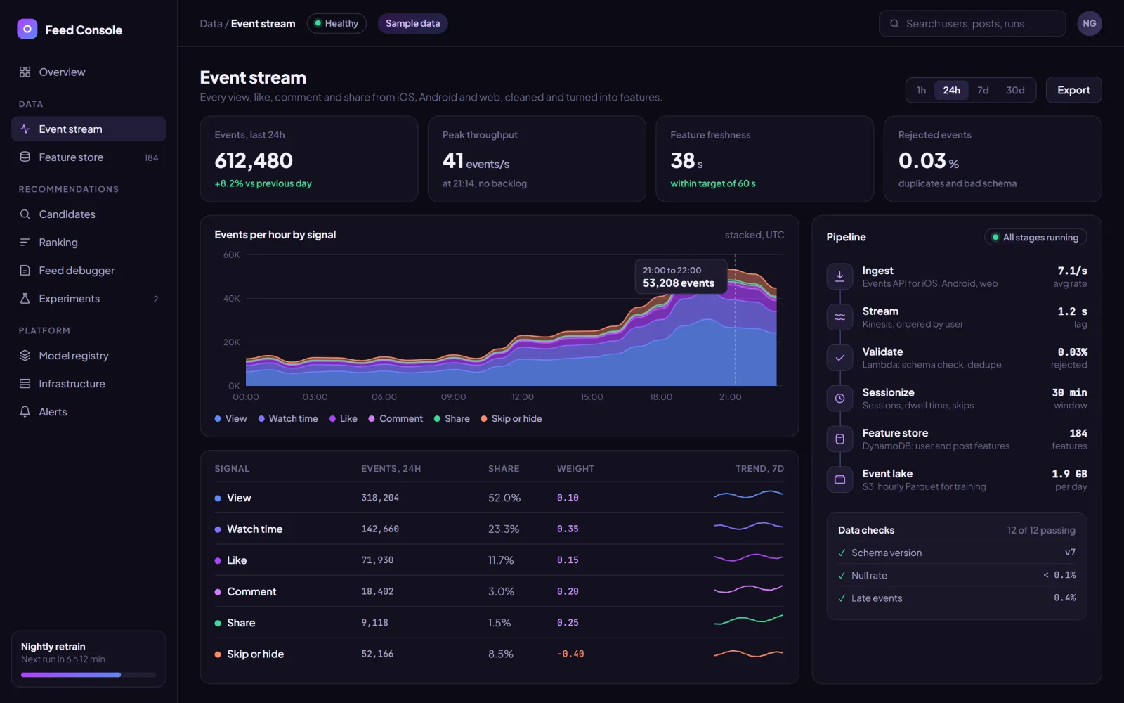Viewport: 1124px width, 703px height.
Task: Click the Nightly retrain progress bar
Action: (89, 675)
